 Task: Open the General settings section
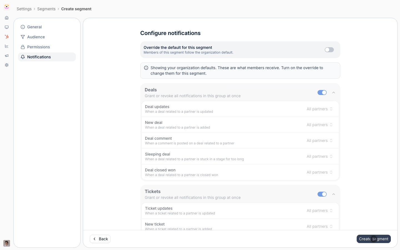tap(47, 27)
